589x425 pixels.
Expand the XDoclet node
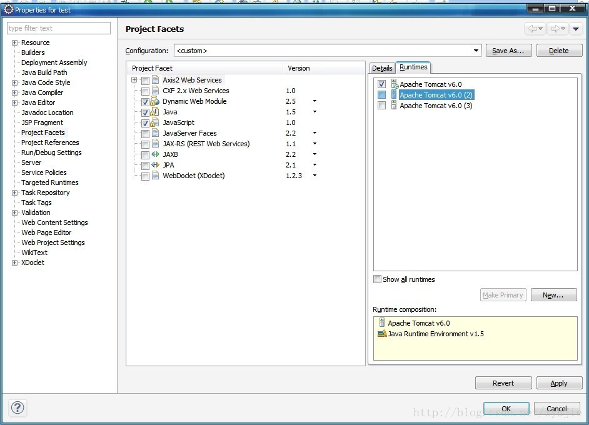[14, 262]
